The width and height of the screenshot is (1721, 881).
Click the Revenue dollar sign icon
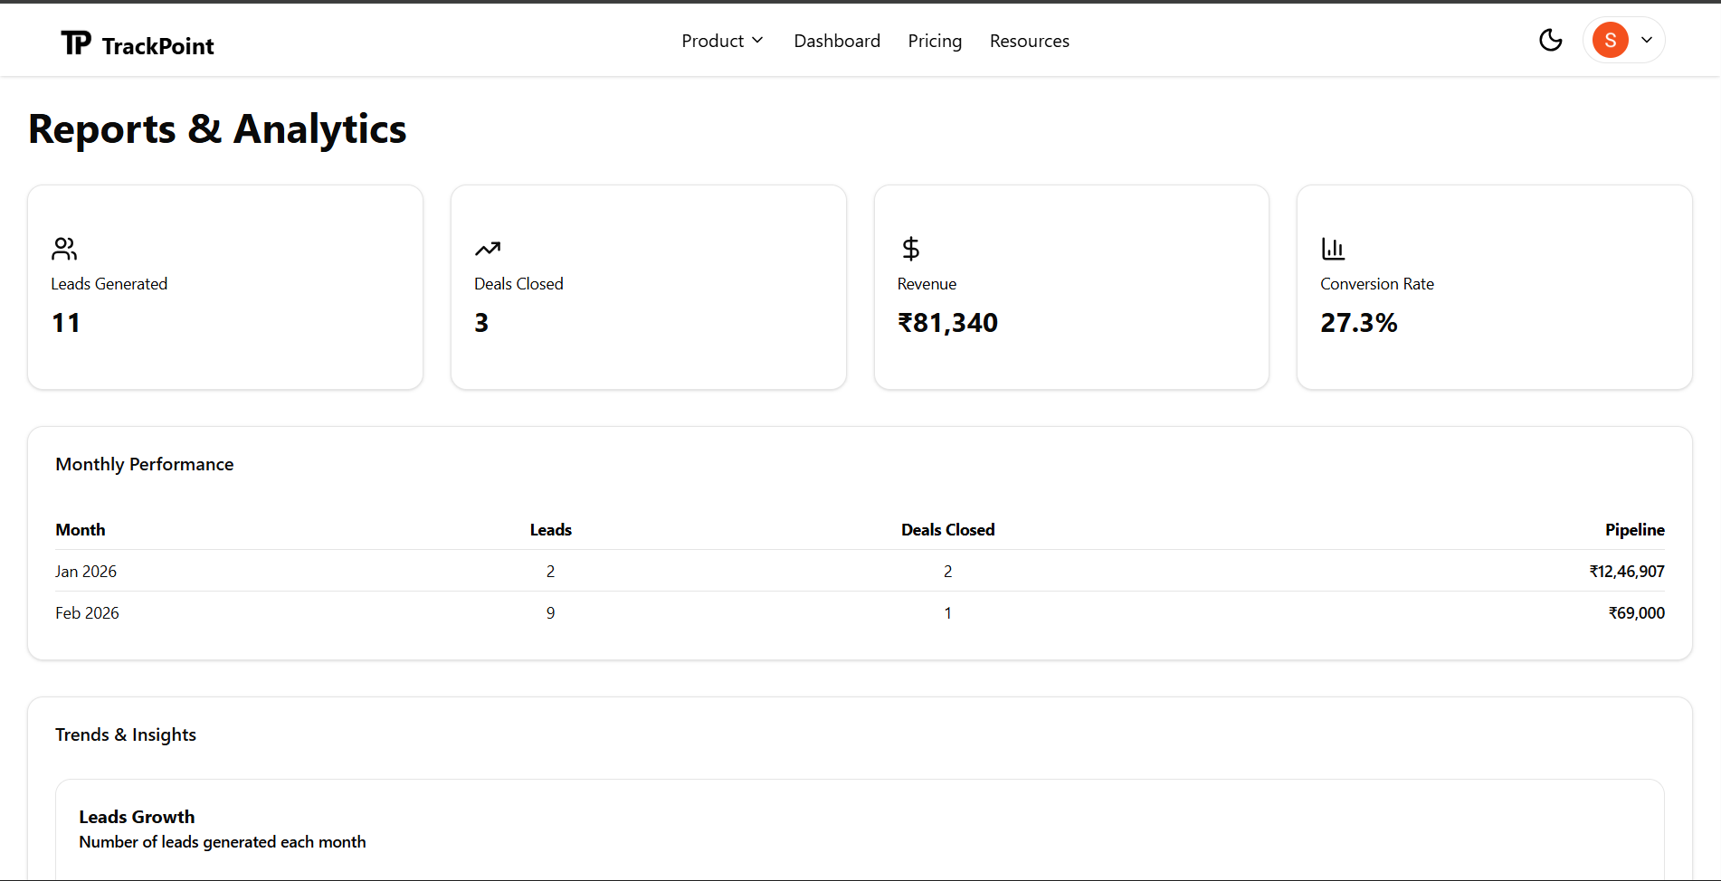(x=909, y=247)
